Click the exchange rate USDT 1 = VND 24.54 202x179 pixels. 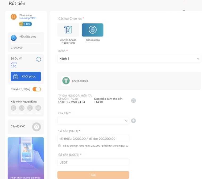[72, 102]
